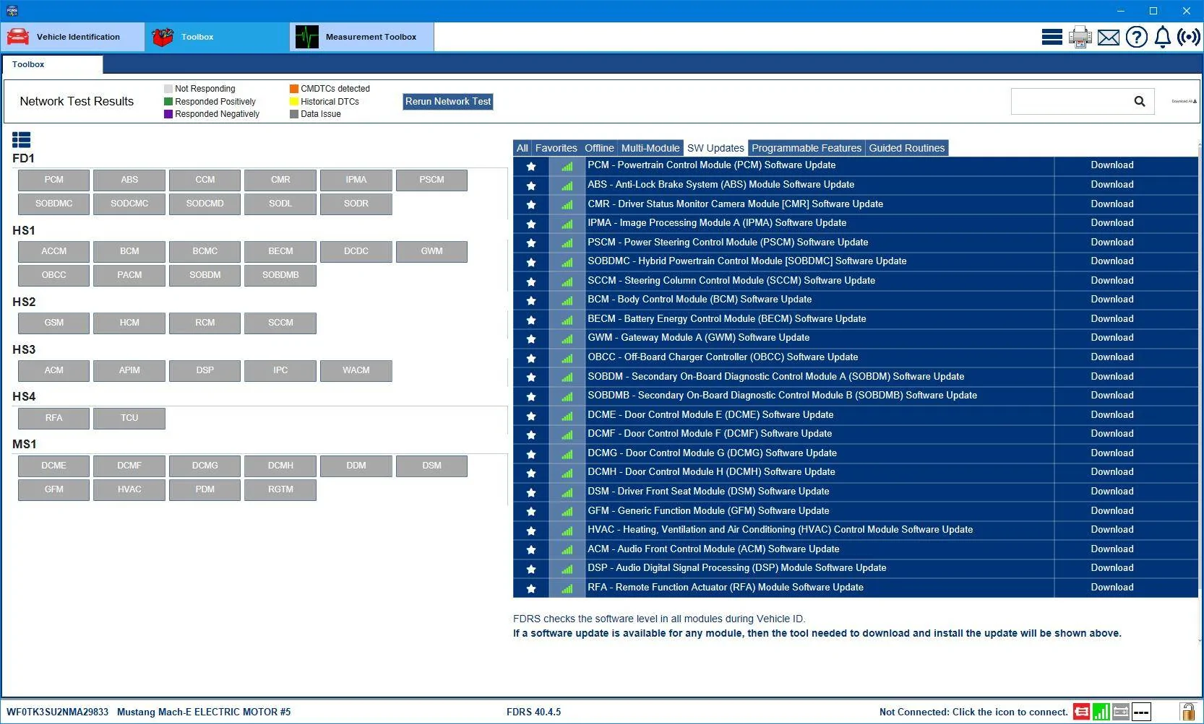Viewport: 1204px width, 724px height.
Task: Select the APIM module button under HS3
Action: click(129, 370)
